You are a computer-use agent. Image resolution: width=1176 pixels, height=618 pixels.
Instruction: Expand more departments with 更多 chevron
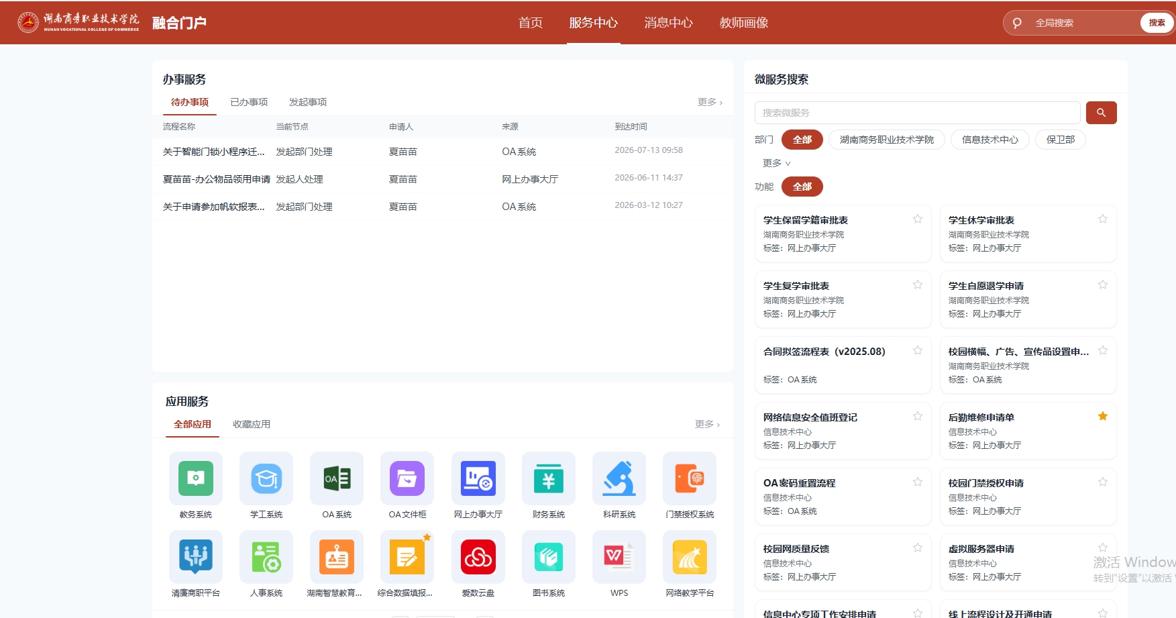[777, 163]
